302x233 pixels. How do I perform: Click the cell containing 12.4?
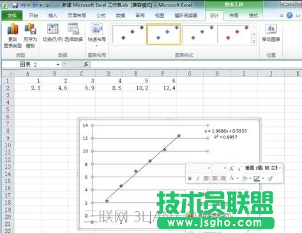pos(163,88)
